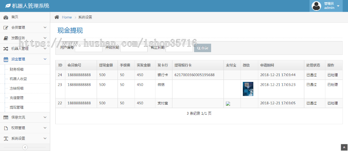Expand the 会员管理 menu chevron
The height and width of the screenshot is (151, 348).
45,27
